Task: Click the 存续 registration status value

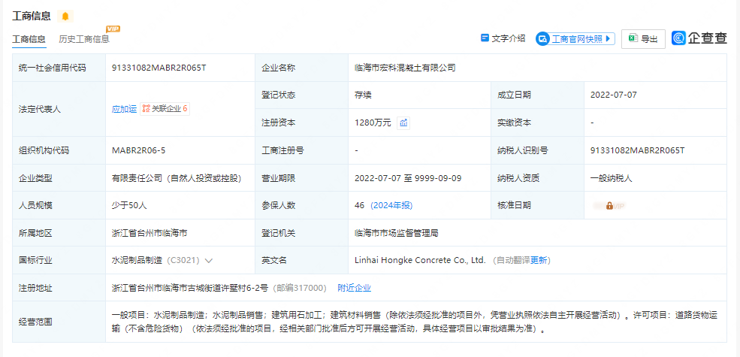Action: 363,95
